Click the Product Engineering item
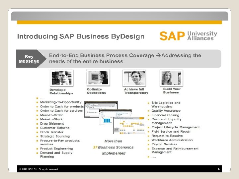239x179 pixels. coord(56,149)
